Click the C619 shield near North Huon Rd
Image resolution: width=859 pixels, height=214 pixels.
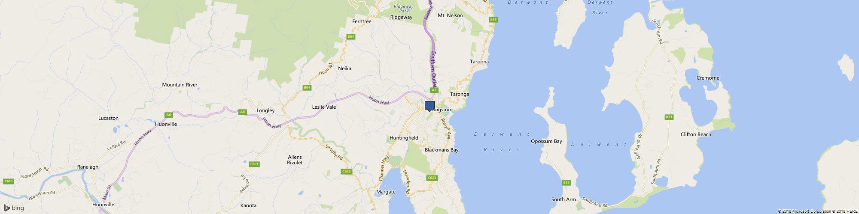click(x=7, y=182)
